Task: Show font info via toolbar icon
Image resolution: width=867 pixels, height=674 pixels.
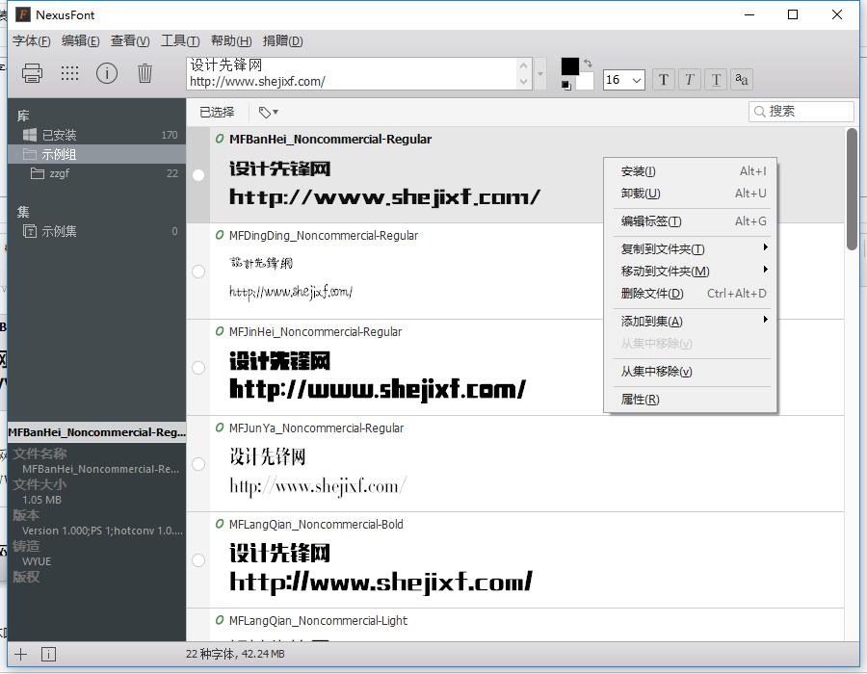Action: 107,73
